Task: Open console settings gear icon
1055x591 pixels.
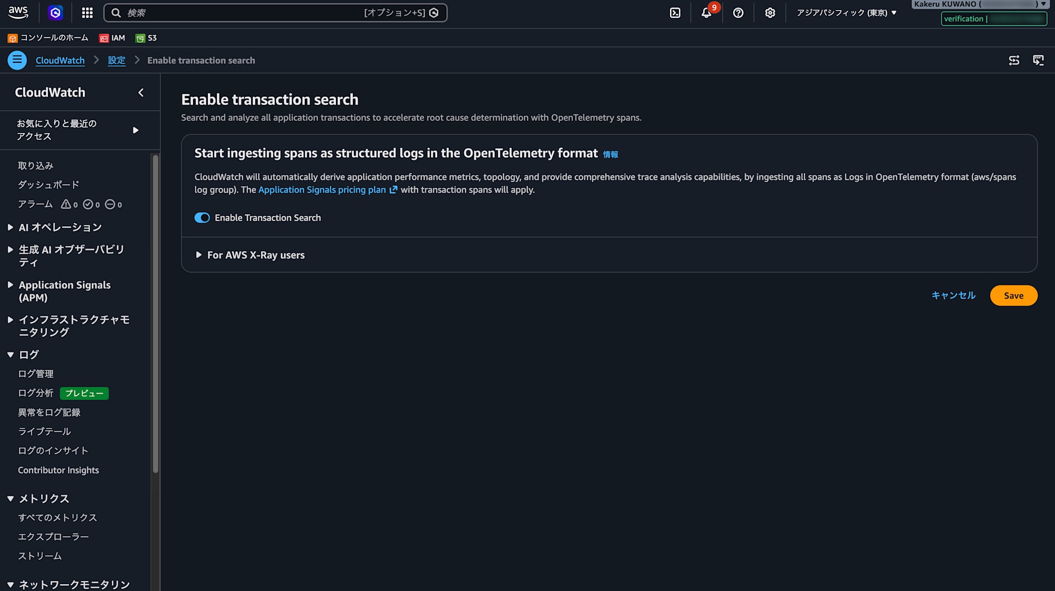Action: point(770,13)
